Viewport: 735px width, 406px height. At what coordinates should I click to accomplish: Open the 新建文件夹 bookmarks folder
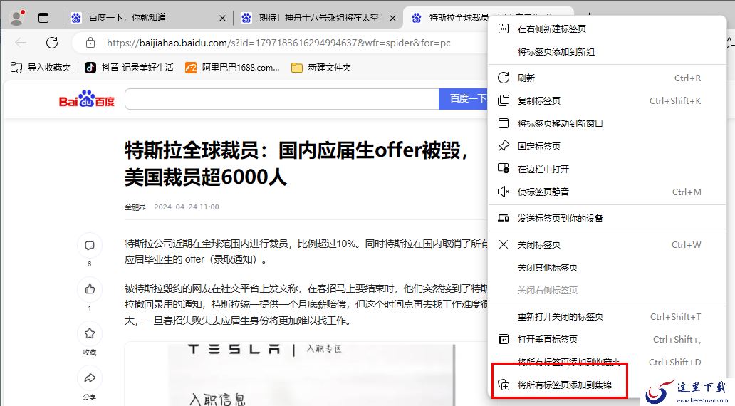click(321, 68)
